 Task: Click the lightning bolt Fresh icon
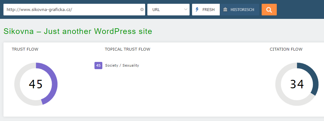click(x=197, y=9)
